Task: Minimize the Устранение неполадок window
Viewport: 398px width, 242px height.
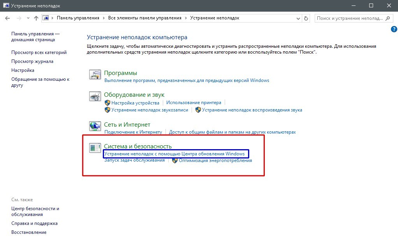Action: point(354,5)
